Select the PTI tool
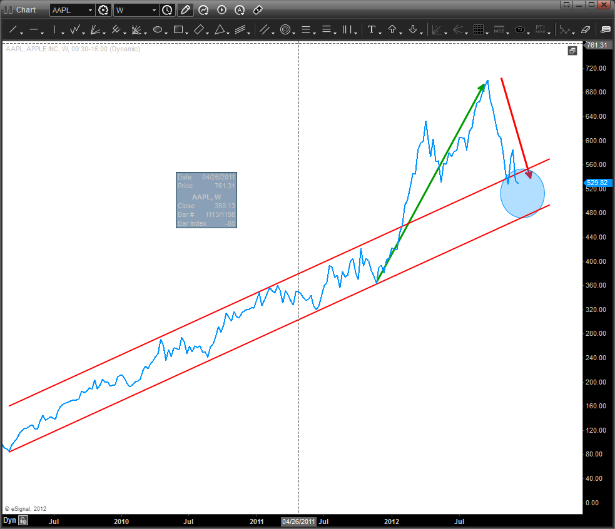The width and height of the screenshot is (615, 529). pyautogui.click(x=541, y=29)
